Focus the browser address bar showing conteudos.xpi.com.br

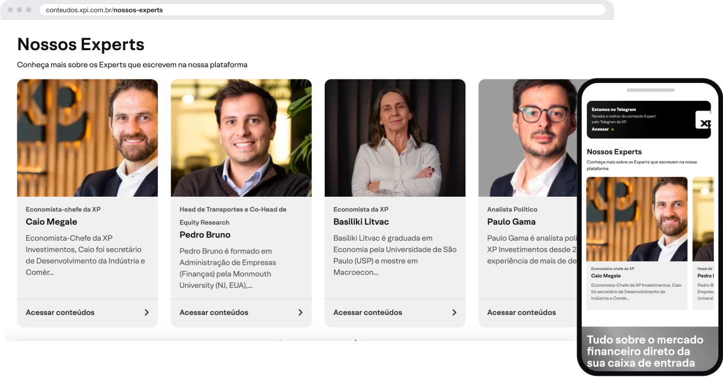click(323, 10)
